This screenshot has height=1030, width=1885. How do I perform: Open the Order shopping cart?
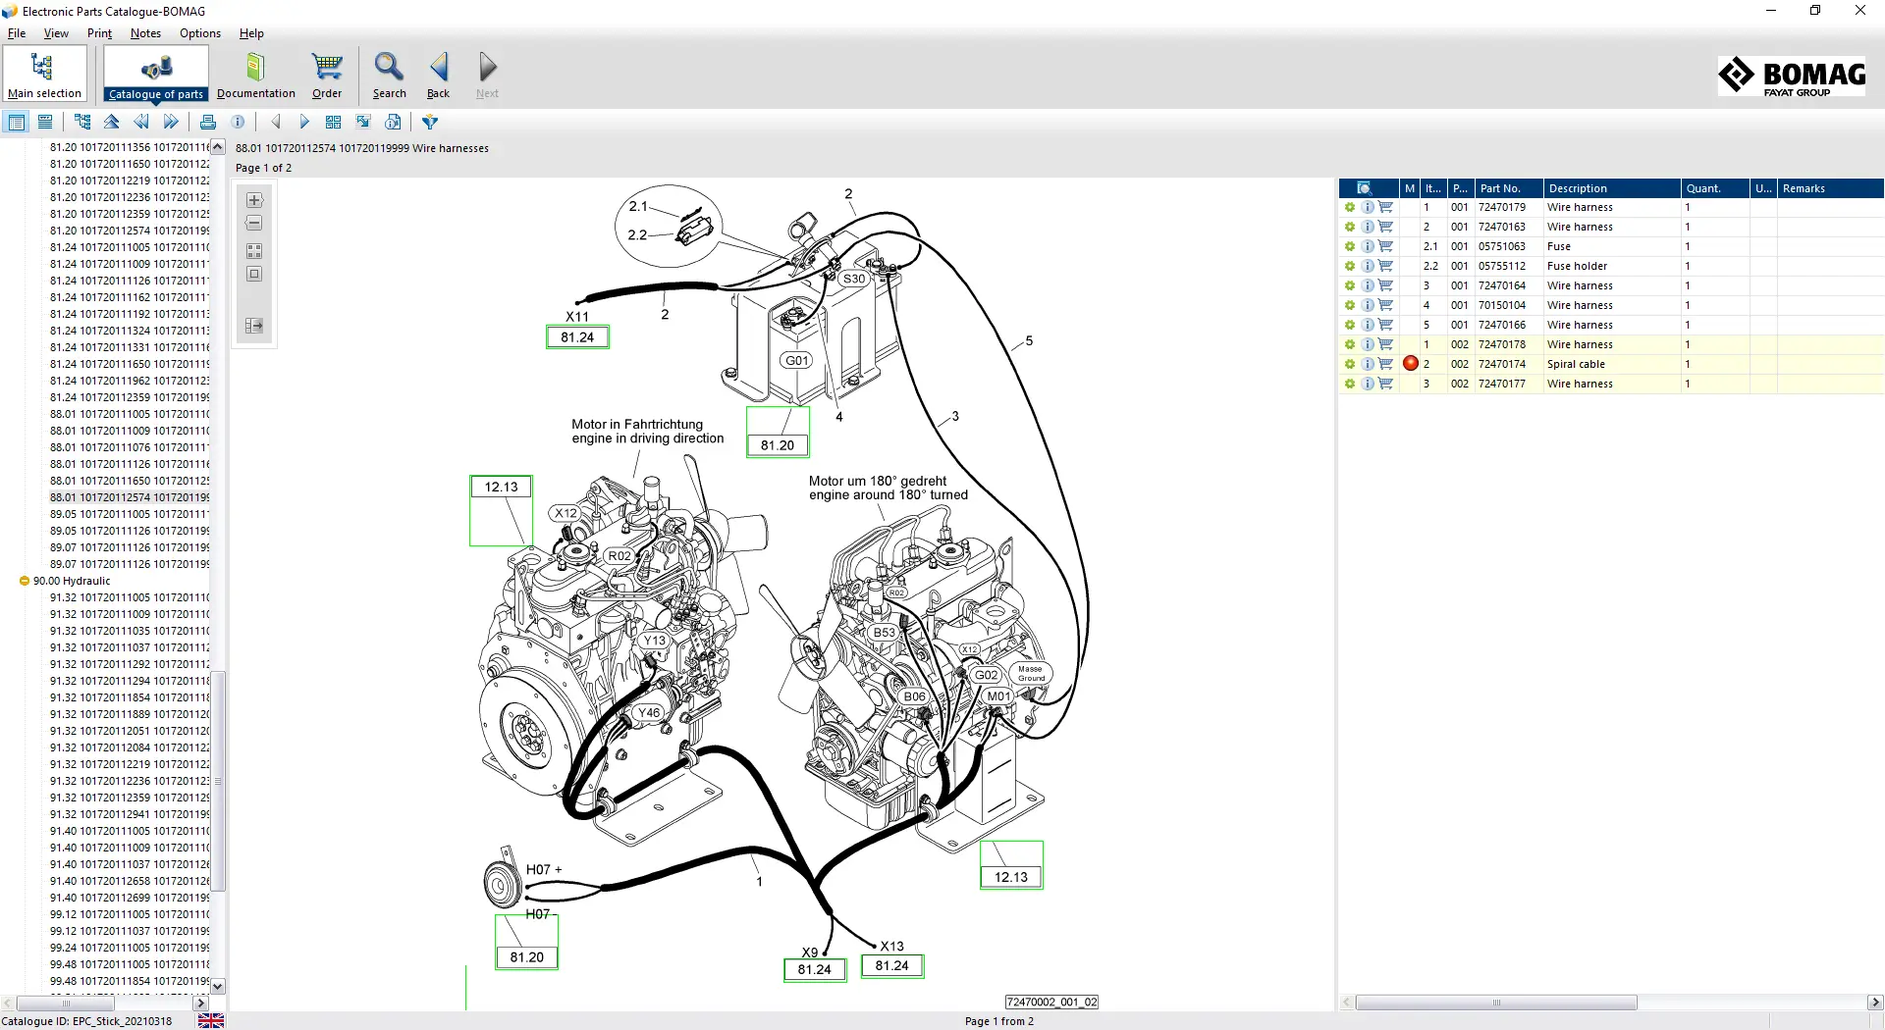point(327,75)
